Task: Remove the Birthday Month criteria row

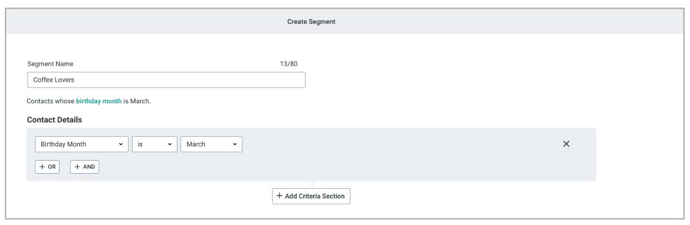Action: click(566, 144)
